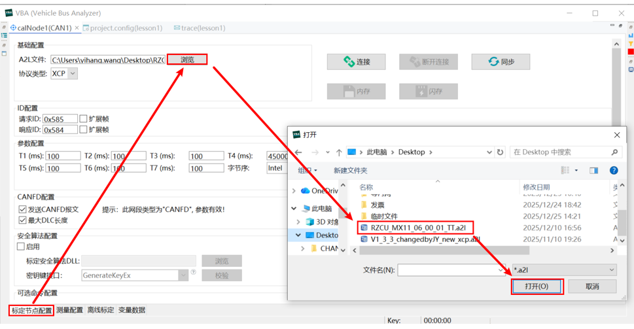
Task: Click the 断开连接 disconnect button
Action: [x=429, y=61]
